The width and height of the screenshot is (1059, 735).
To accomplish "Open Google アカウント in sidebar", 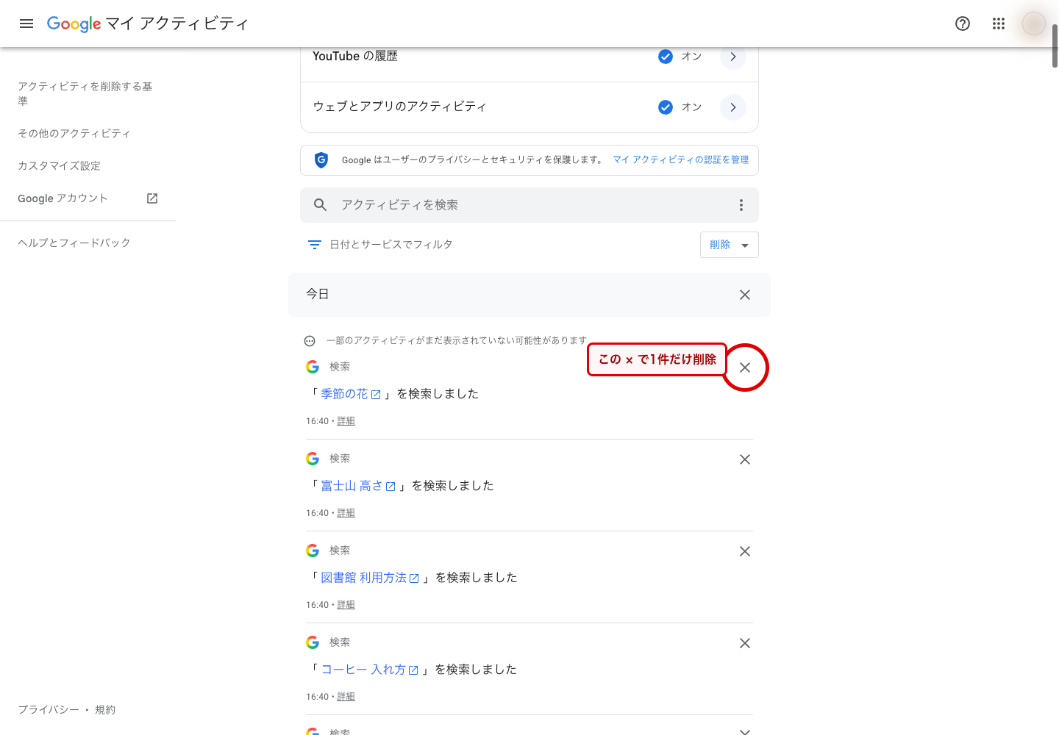I will [63, 198].
